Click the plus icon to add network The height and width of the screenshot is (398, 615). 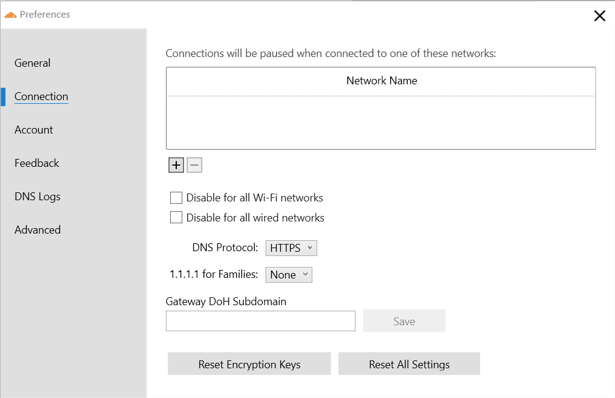pyautogui.click(x=176, y=165)
